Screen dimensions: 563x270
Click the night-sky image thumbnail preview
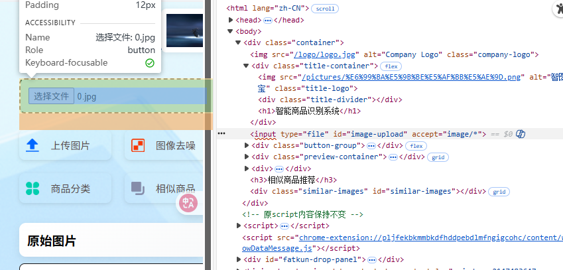tap(184, 31)
